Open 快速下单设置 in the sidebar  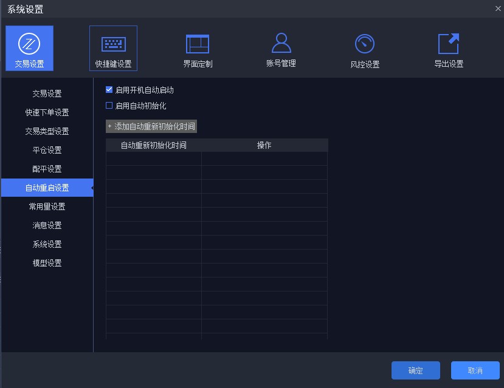click(x=47, y=112)
